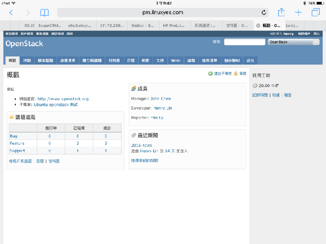
Task: Switch to SugarCRM browser tab
Action: click(50, 25)
